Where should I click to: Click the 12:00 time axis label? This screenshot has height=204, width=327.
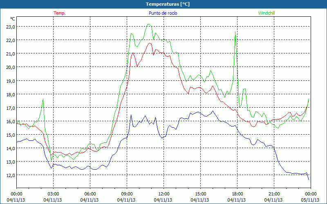point(164,194)
